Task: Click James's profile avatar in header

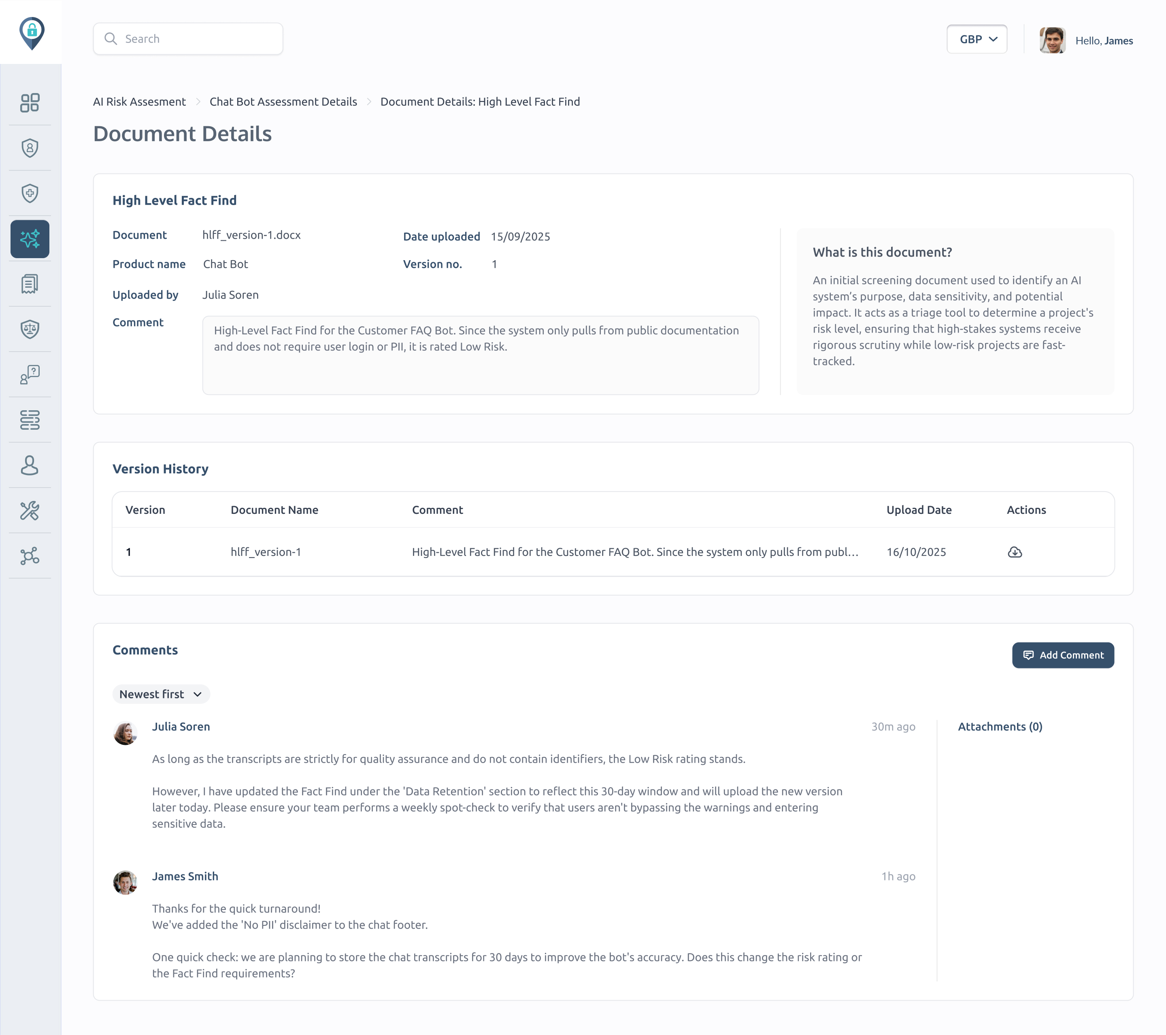Action: 1052,40
